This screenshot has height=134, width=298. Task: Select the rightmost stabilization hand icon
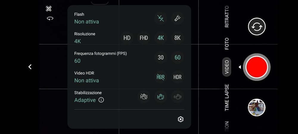click(x=178, y=96)
